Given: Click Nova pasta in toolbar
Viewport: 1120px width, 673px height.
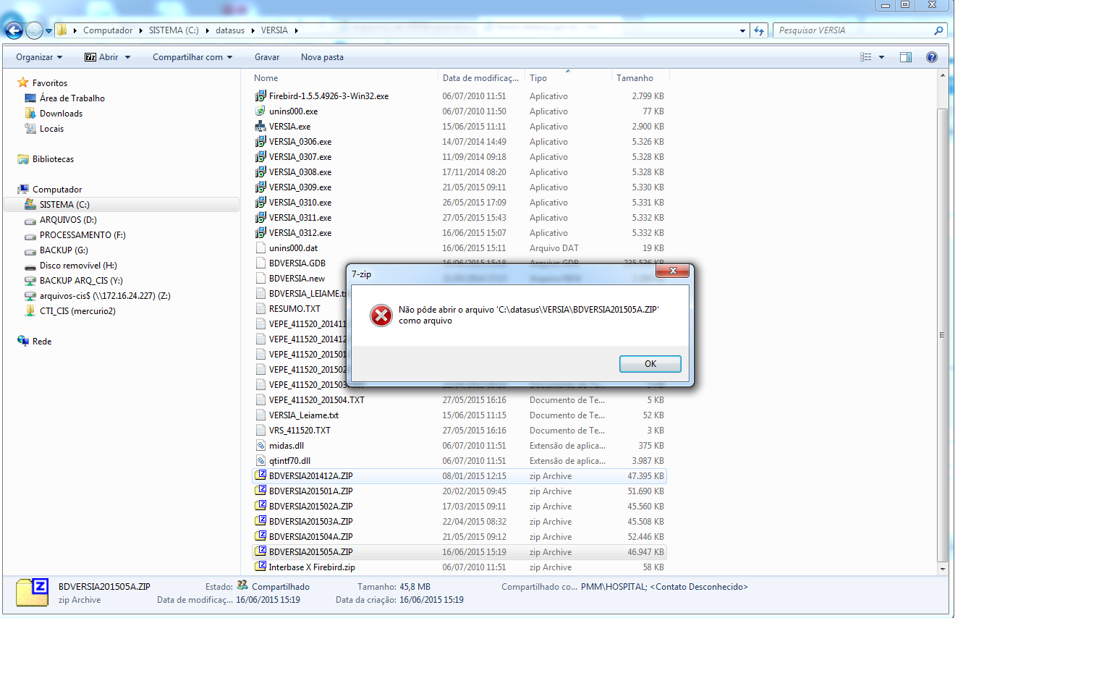Looking at the screenshot, I should pyautogui.click(x=322, y=57).
